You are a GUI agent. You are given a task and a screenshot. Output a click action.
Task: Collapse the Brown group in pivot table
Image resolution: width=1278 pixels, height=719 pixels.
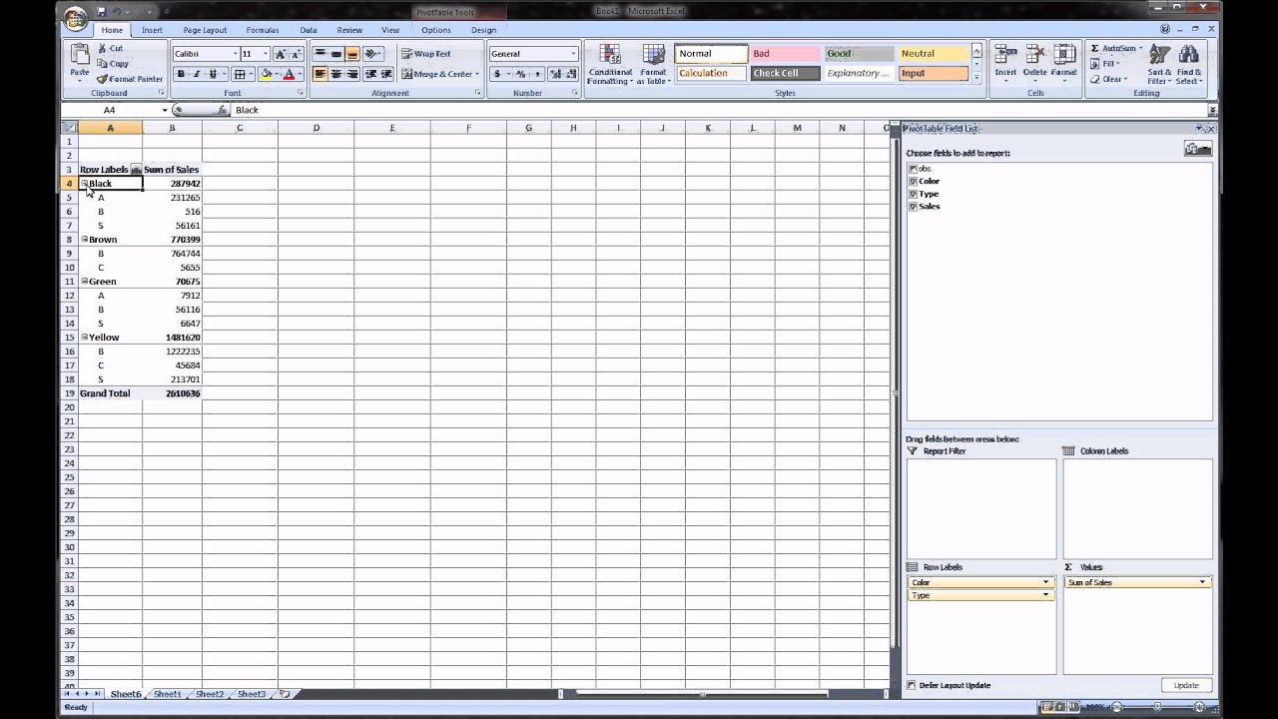point(85,240)
